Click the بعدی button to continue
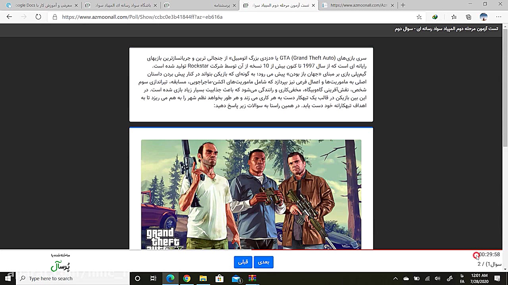This screenshot has width=508, height=285. [x=264, y=262]
